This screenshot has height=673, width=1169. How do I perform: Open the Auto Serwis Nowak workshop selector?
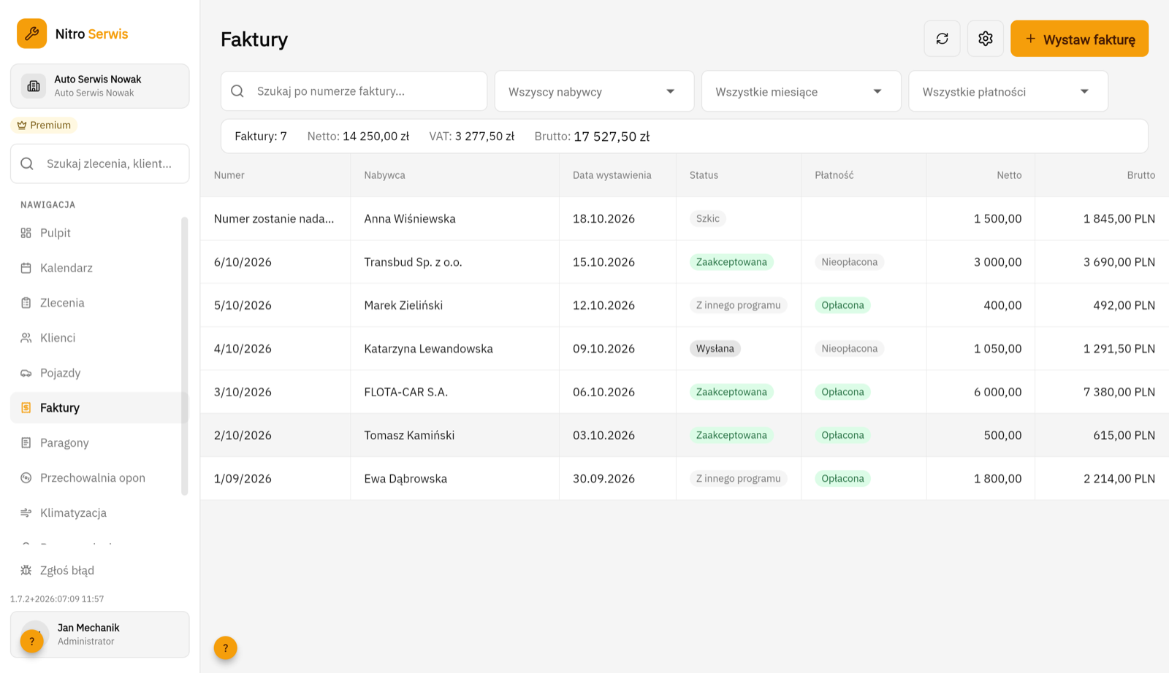tap(100, 86)
